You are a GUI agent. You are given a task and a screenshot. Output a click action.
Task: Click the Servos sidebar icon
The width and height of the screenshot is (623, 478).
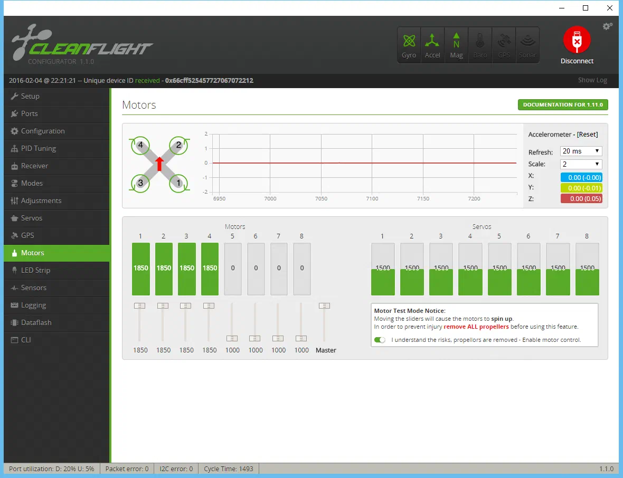pyautogui.click(x=15, y=218)
